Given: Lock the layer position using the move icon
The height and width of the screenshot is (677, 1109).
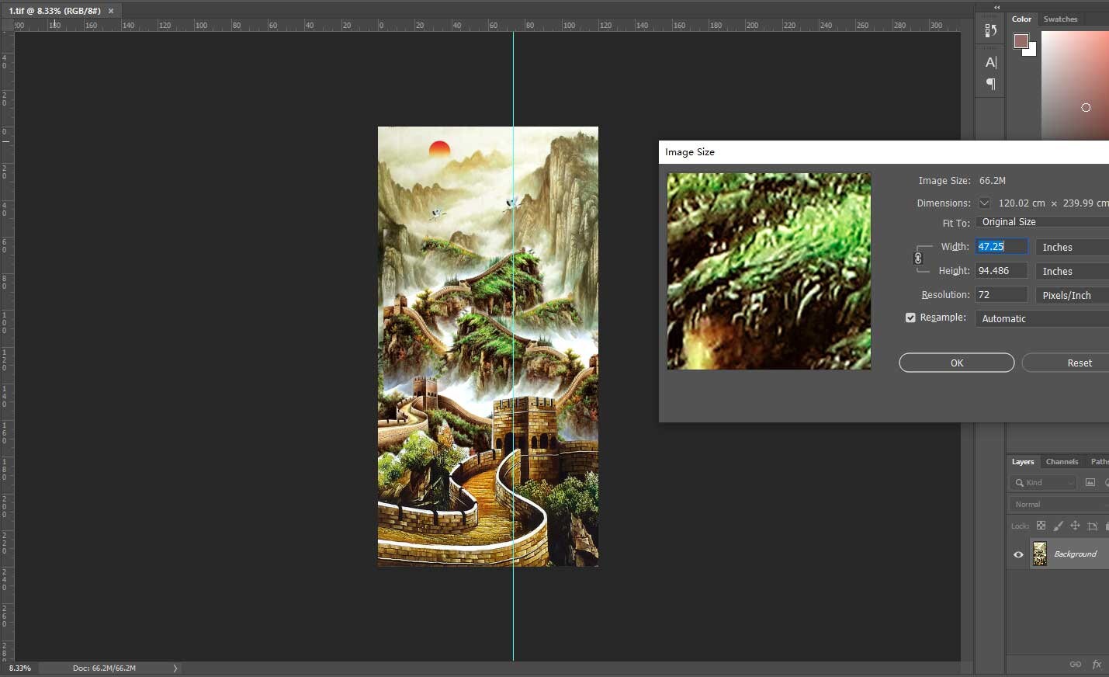Looking at the screenshot, I should pos(1075,526).
